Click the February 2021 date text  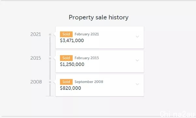click(87, 34)
